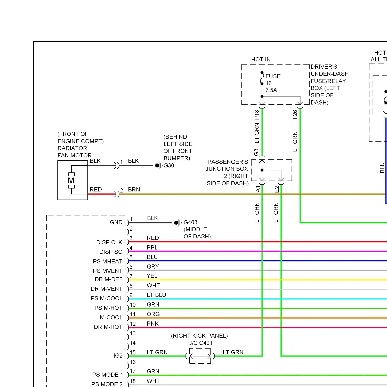This screenshot has width=387, height=387.
Task: Click the 'J/C C421' label
Action: (201, 343)
